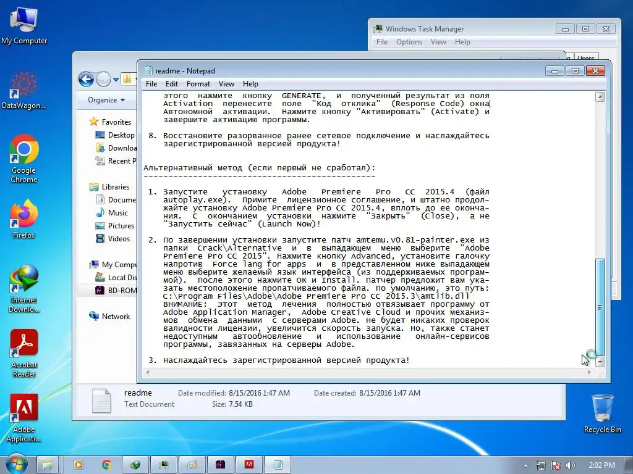
Task: Open Acrobat Reader desktop shortcut
Action: click(24, 354)
